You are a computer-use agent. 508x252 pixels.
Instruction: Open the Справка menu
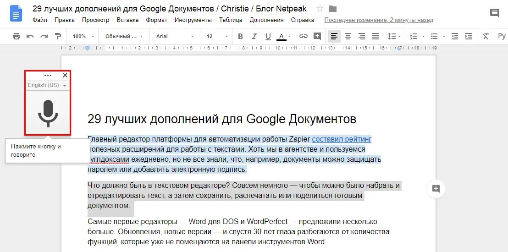[x=303, y=20]
